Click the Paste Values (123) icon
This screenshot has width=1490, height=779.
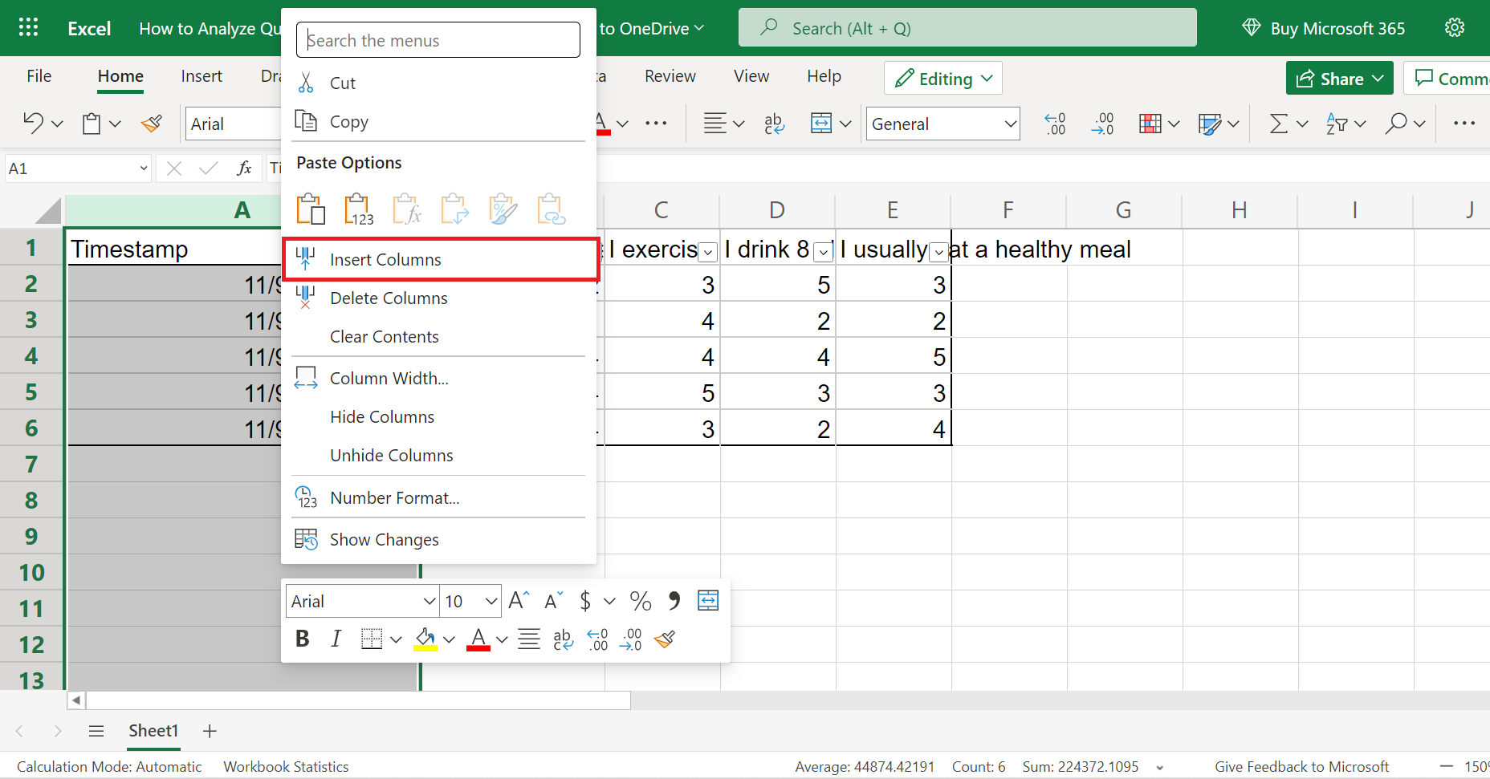pyautogui.click(x=358, y=209)
